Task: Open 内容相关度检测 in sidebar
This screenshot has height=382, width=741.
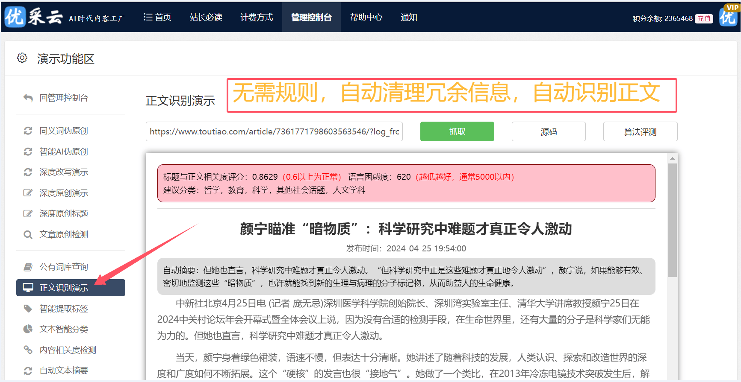Action: click(x=68, y=350)
